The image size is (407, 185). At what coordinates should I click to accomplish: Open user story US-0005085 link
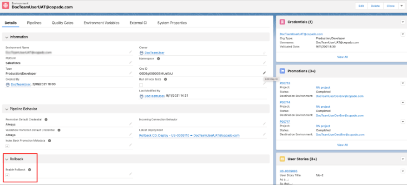[x=289, y=171]
